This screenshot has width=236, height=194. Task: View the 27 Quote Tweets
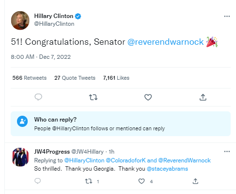[75, 78]
